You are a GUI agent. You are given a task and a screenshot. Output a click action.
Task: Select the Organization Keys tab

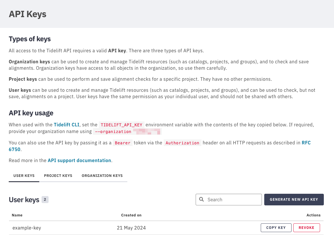click(x=102, y=176)
